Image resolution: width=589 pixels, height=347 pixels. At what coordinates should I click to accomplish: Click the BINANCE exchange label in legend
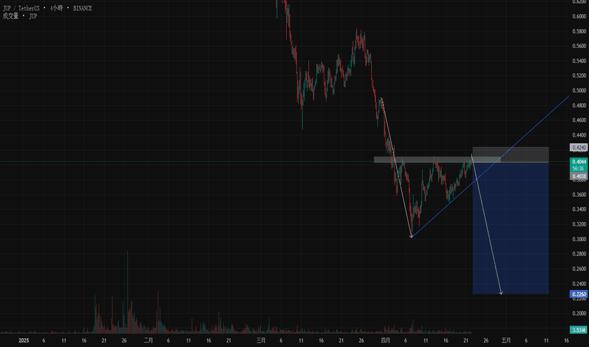click(82, 8)
